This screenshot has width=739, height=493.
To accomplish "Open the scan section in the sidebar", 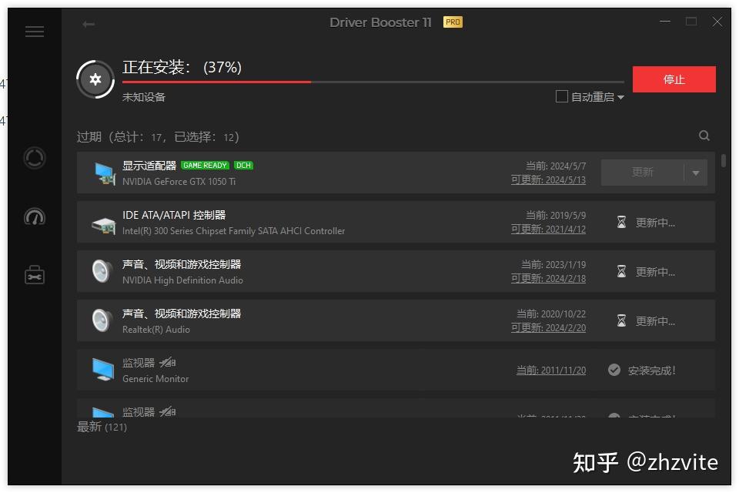I will click(35, 158).
